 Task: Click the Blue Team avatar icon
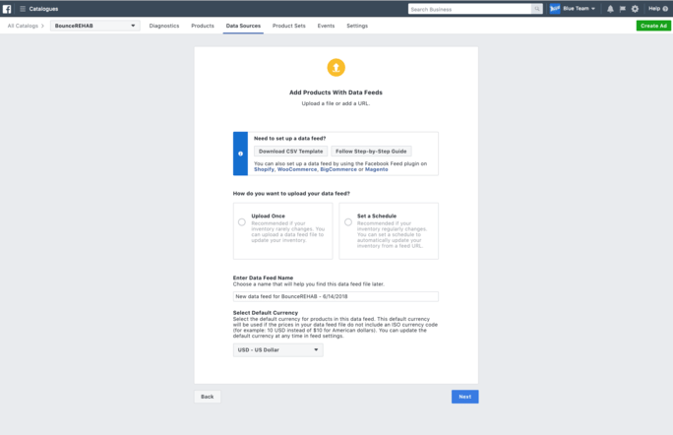pyautogui.click(x=555, y=9)
